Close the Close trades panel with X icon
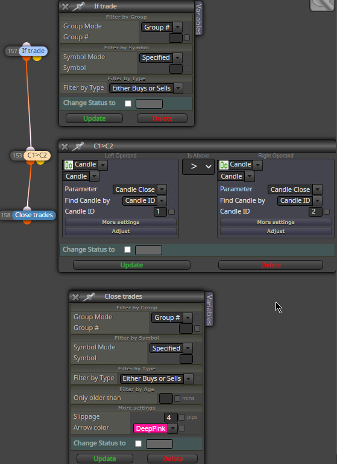Viewport: 337px width, 464px height. click(76, 297)
